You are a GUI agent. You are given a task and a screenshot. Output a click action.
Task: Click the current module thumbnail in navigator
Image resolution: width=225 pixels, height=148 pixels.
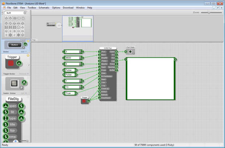(x=78, y=29)
